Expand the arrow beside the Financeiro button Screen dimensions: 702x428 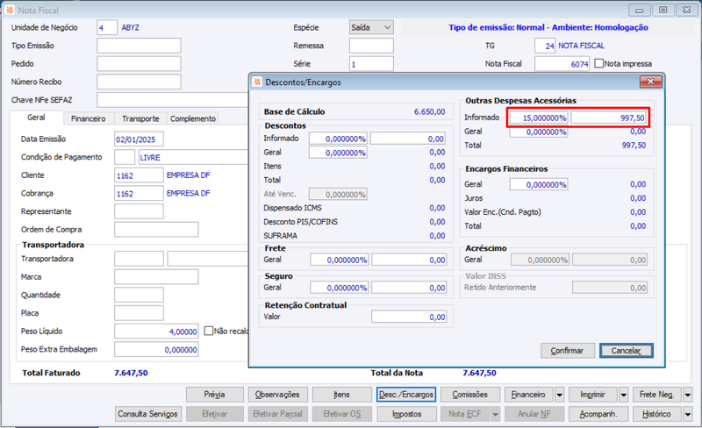(x=560, y=395)
